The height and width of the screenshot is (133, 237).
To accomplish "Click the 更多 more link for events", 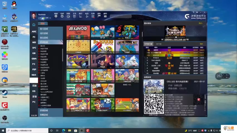I will click(201, 23).
